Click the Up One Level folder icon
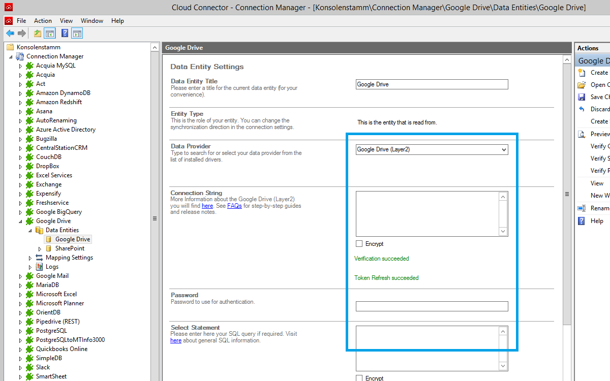Viewport: 610px width, 381px height. [x=38, y=34]
